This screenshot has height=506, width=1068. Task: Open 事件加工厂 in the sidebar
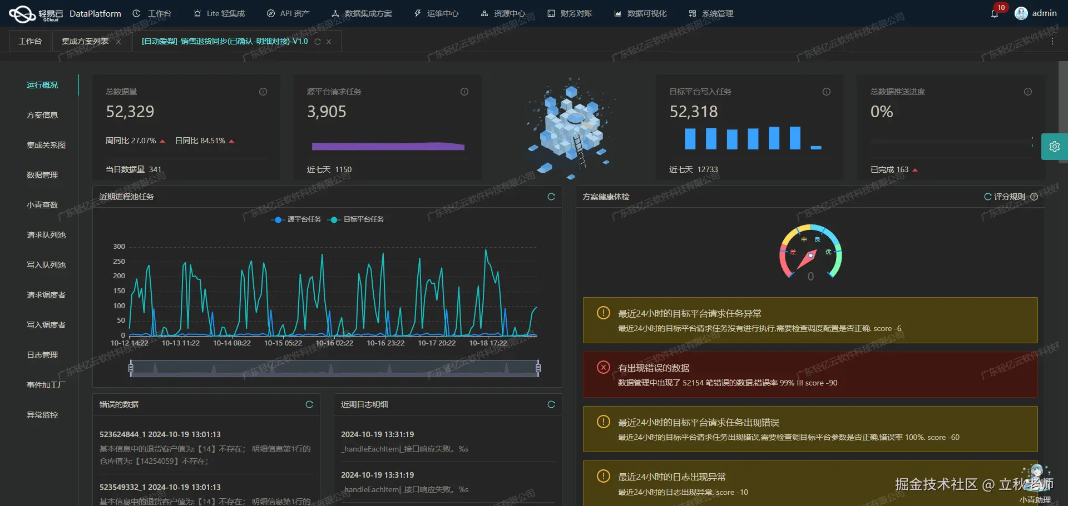(46, 385)
